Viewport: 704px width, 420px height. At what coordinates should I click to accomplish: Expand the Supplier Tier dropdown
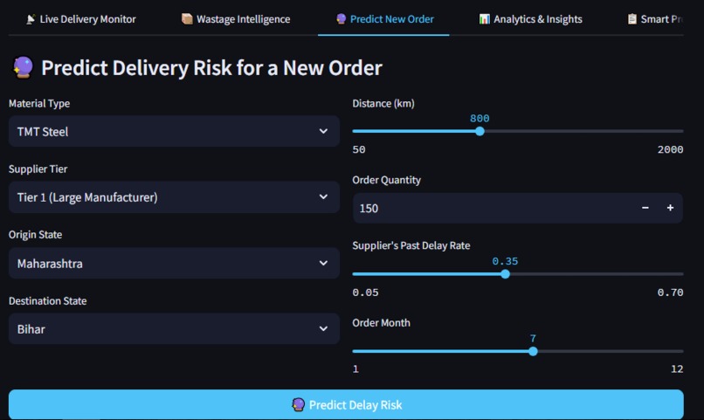(x=174, y=197)
